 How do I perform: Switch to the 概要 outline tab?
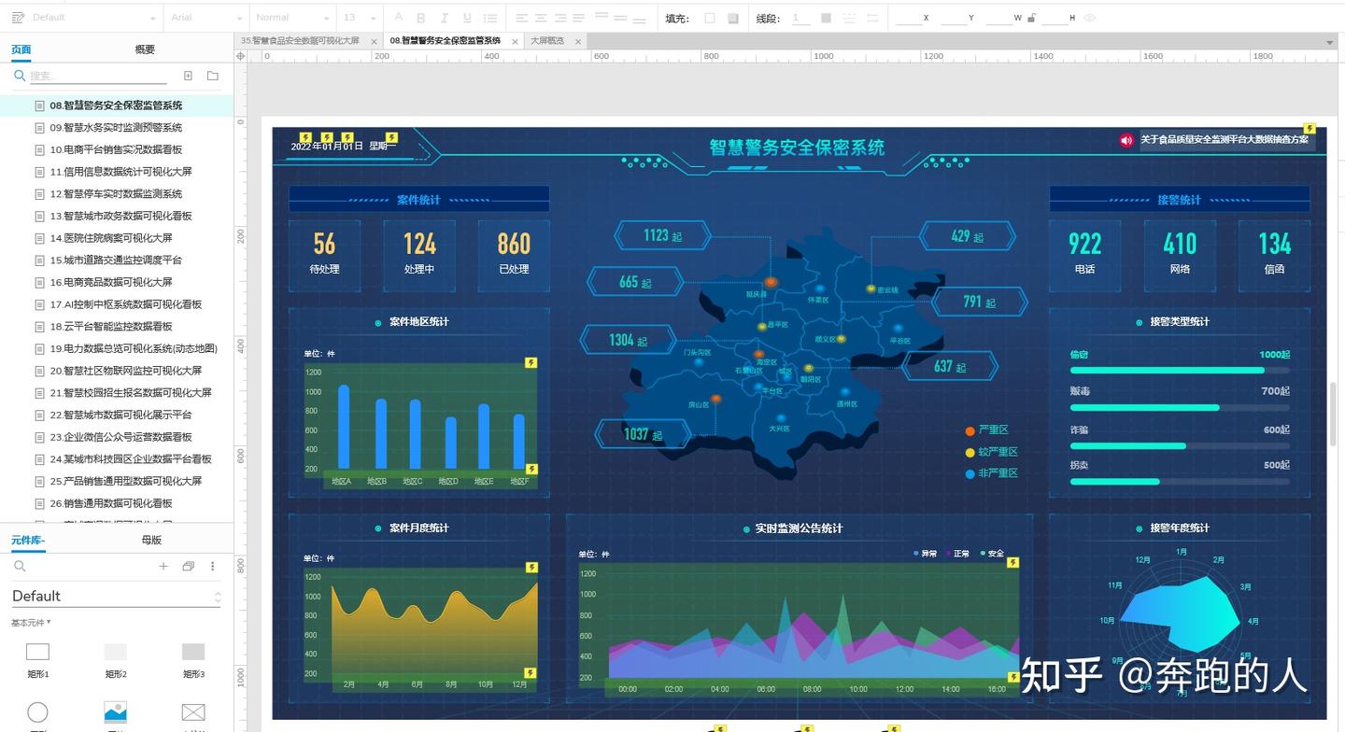tap(145, 49)
